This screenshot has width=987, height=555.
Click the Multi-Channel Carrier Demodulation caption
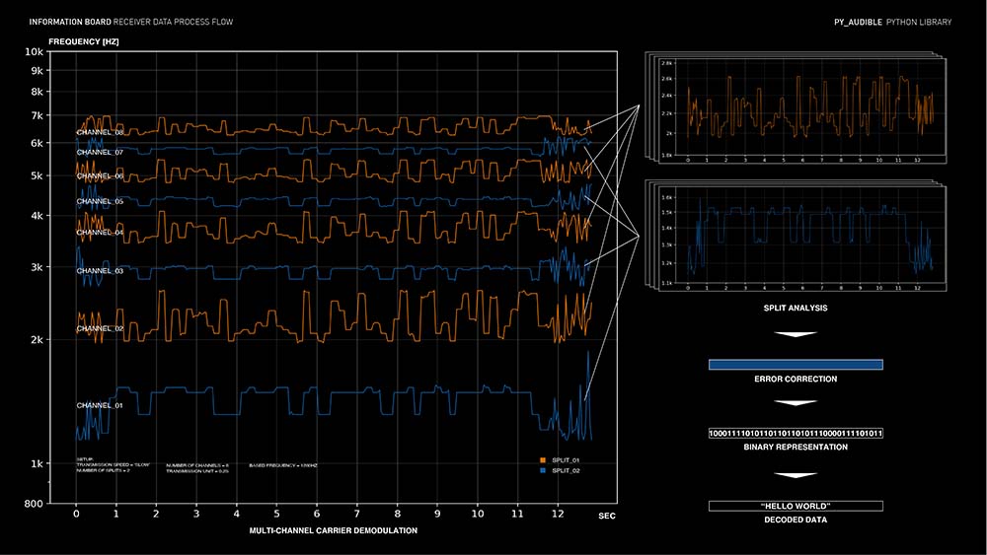tap(334, 531)
